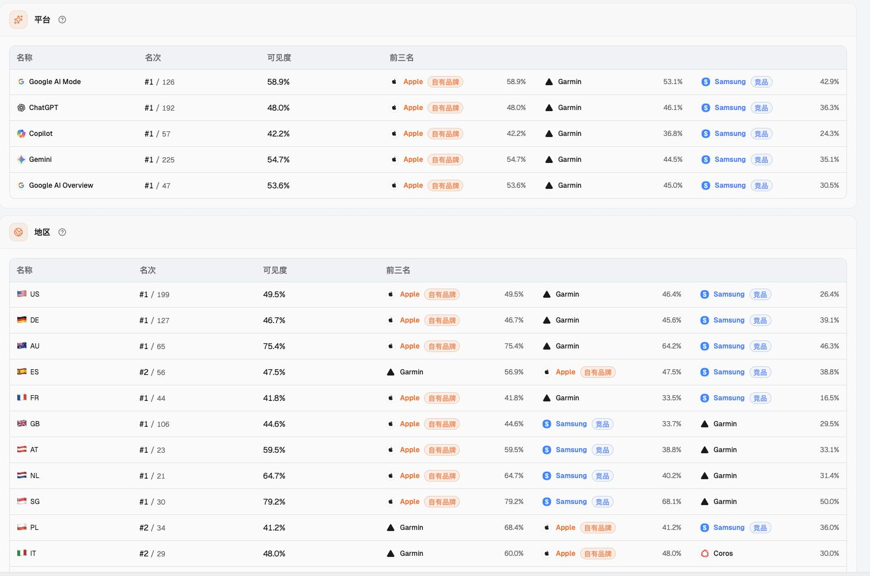The height and width of the screenshot is (576, 870).
Task: Click the Garmin triangle logo in ES row
Action: coord(391,372)
